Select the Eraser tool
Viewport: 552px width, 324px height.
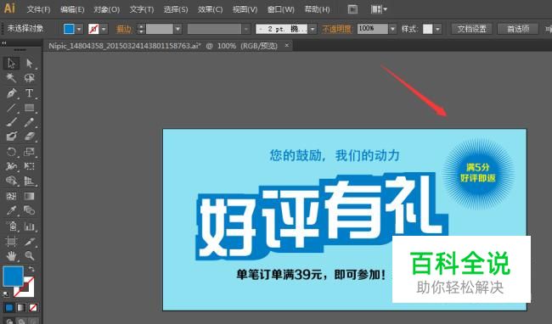click(30, 137)
